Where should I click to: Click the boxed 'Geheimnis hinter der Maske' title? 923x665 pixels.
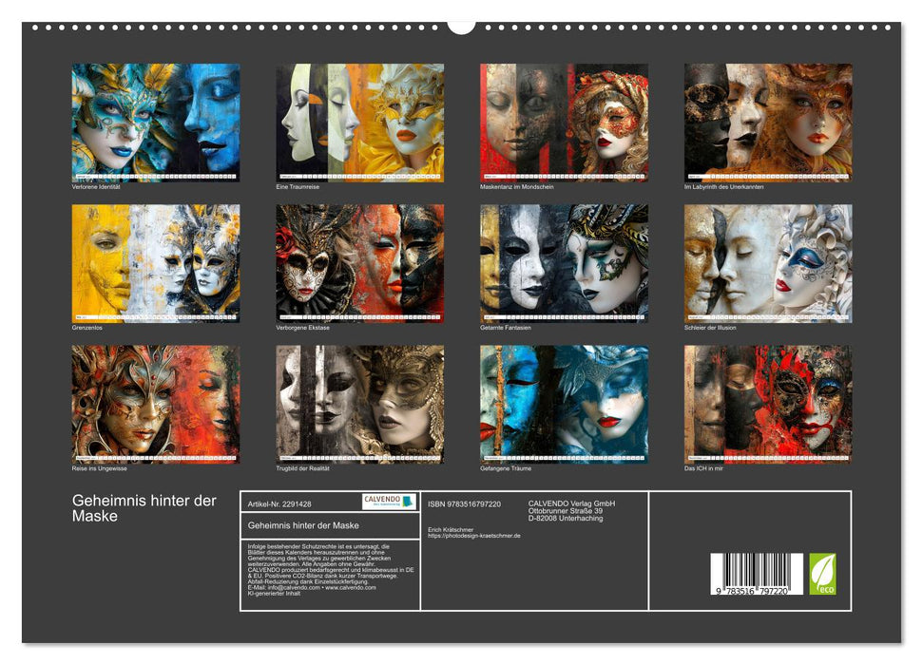point(303,525)
